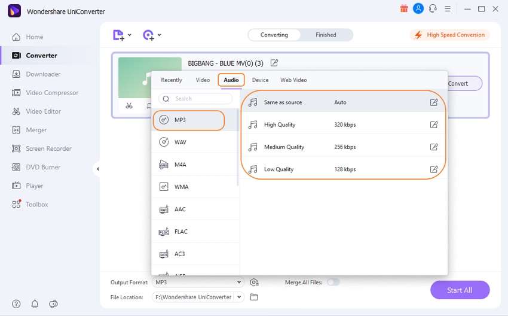This screenshot has width=508, height=316.
Task: Select the Low Quality 128 kbps preset
Action: 344,169
